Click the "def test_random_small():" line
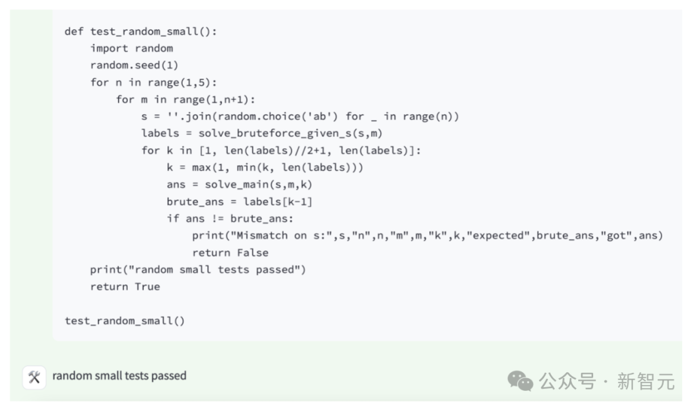 point(141,32)
